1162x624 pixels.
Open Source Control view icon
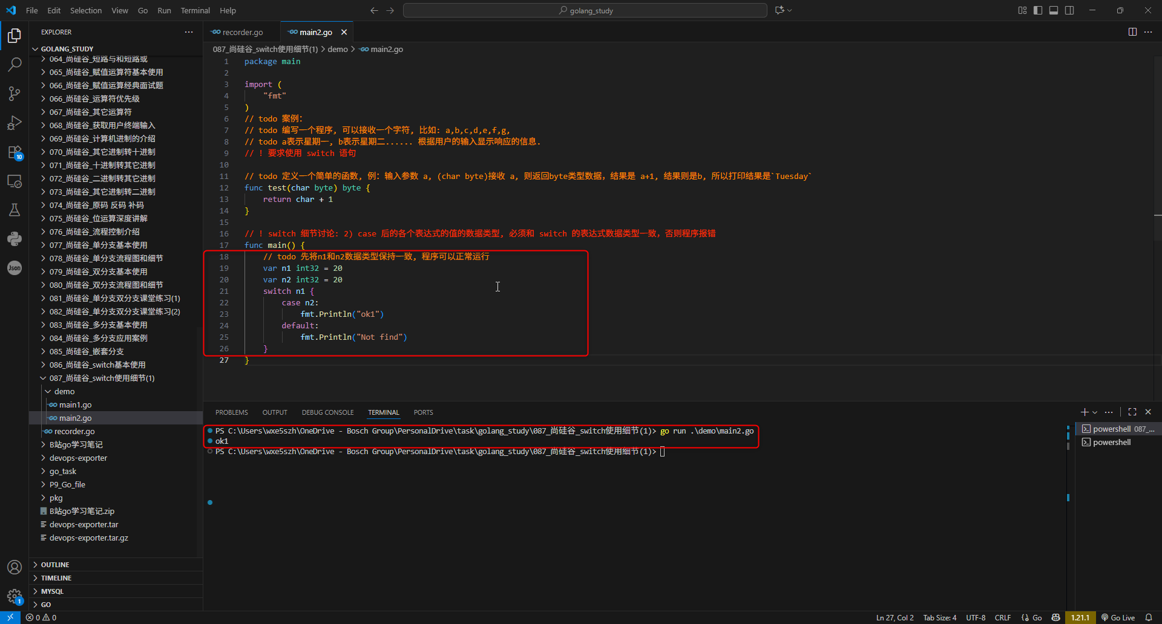pos(15,93)
